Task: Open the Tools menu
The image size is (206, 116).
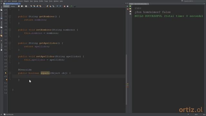Action: pos(51,1)
